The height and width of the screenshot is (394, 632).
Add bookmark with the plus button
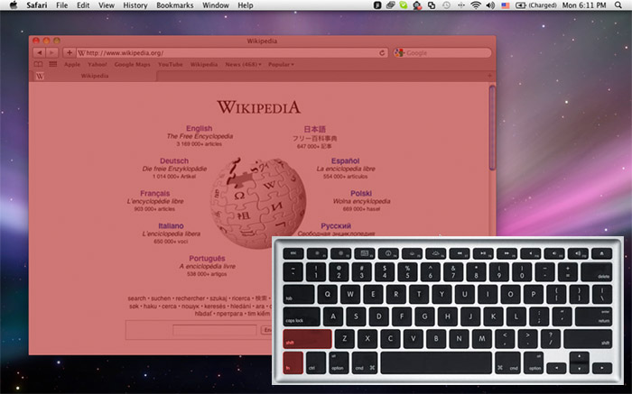pos(70,52)
